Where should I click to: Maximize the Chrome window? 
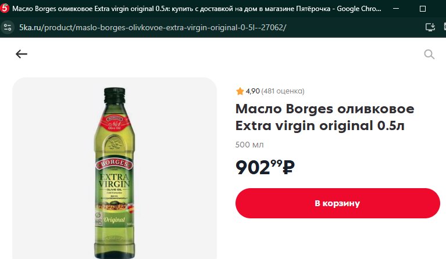(423, 9)
